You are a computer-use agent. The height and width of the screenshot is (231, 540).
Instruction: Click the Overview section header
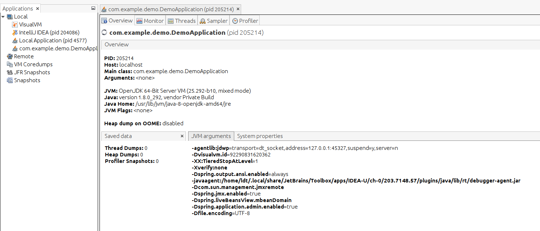coord(321,45)
